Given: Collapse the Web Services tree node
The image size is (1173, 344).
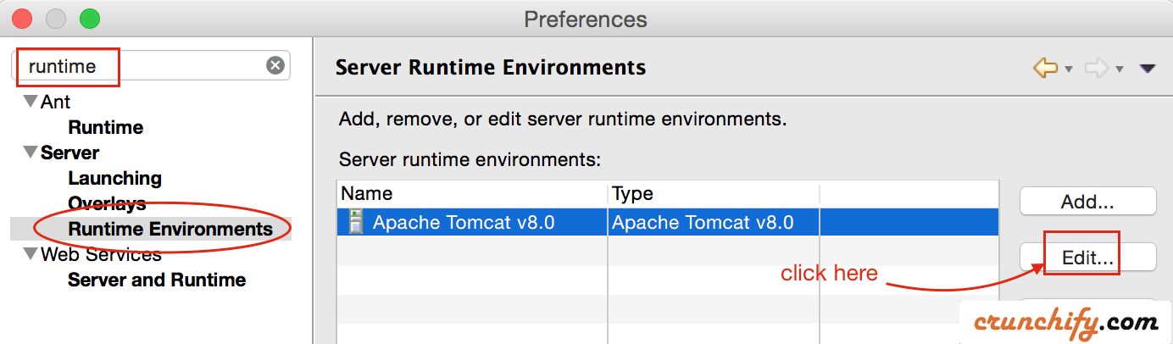Looking at the screenshot, I should click(x=31, y=254).
